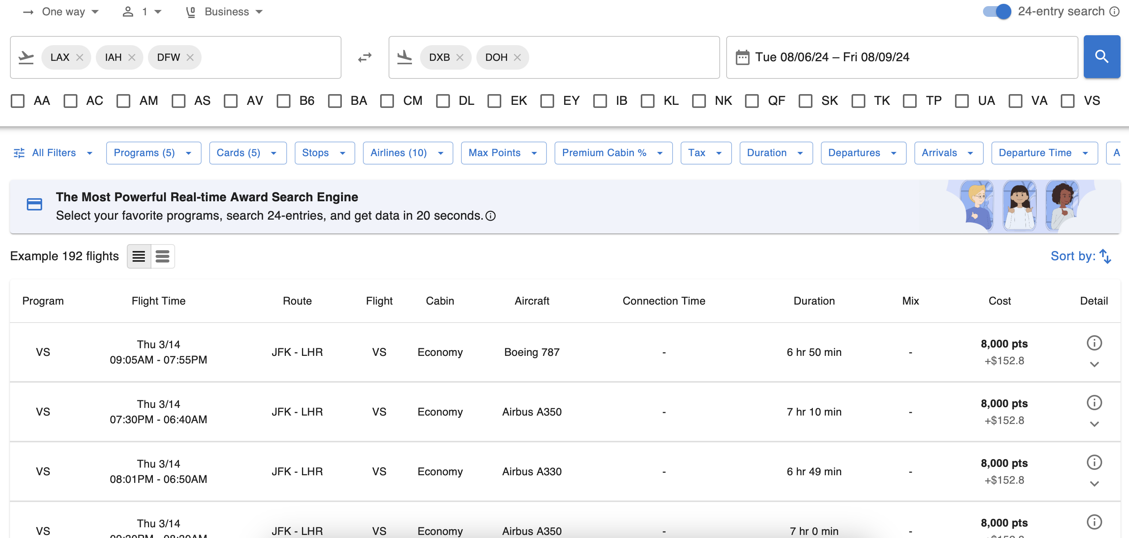Click the All Filters sliders icon

19,153
